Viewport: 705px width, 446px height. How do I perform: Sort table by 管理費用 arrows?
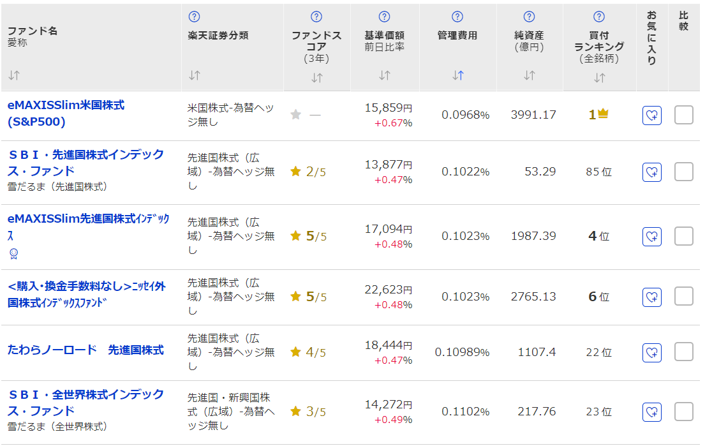pyautogui.click(x=457, y=75)
